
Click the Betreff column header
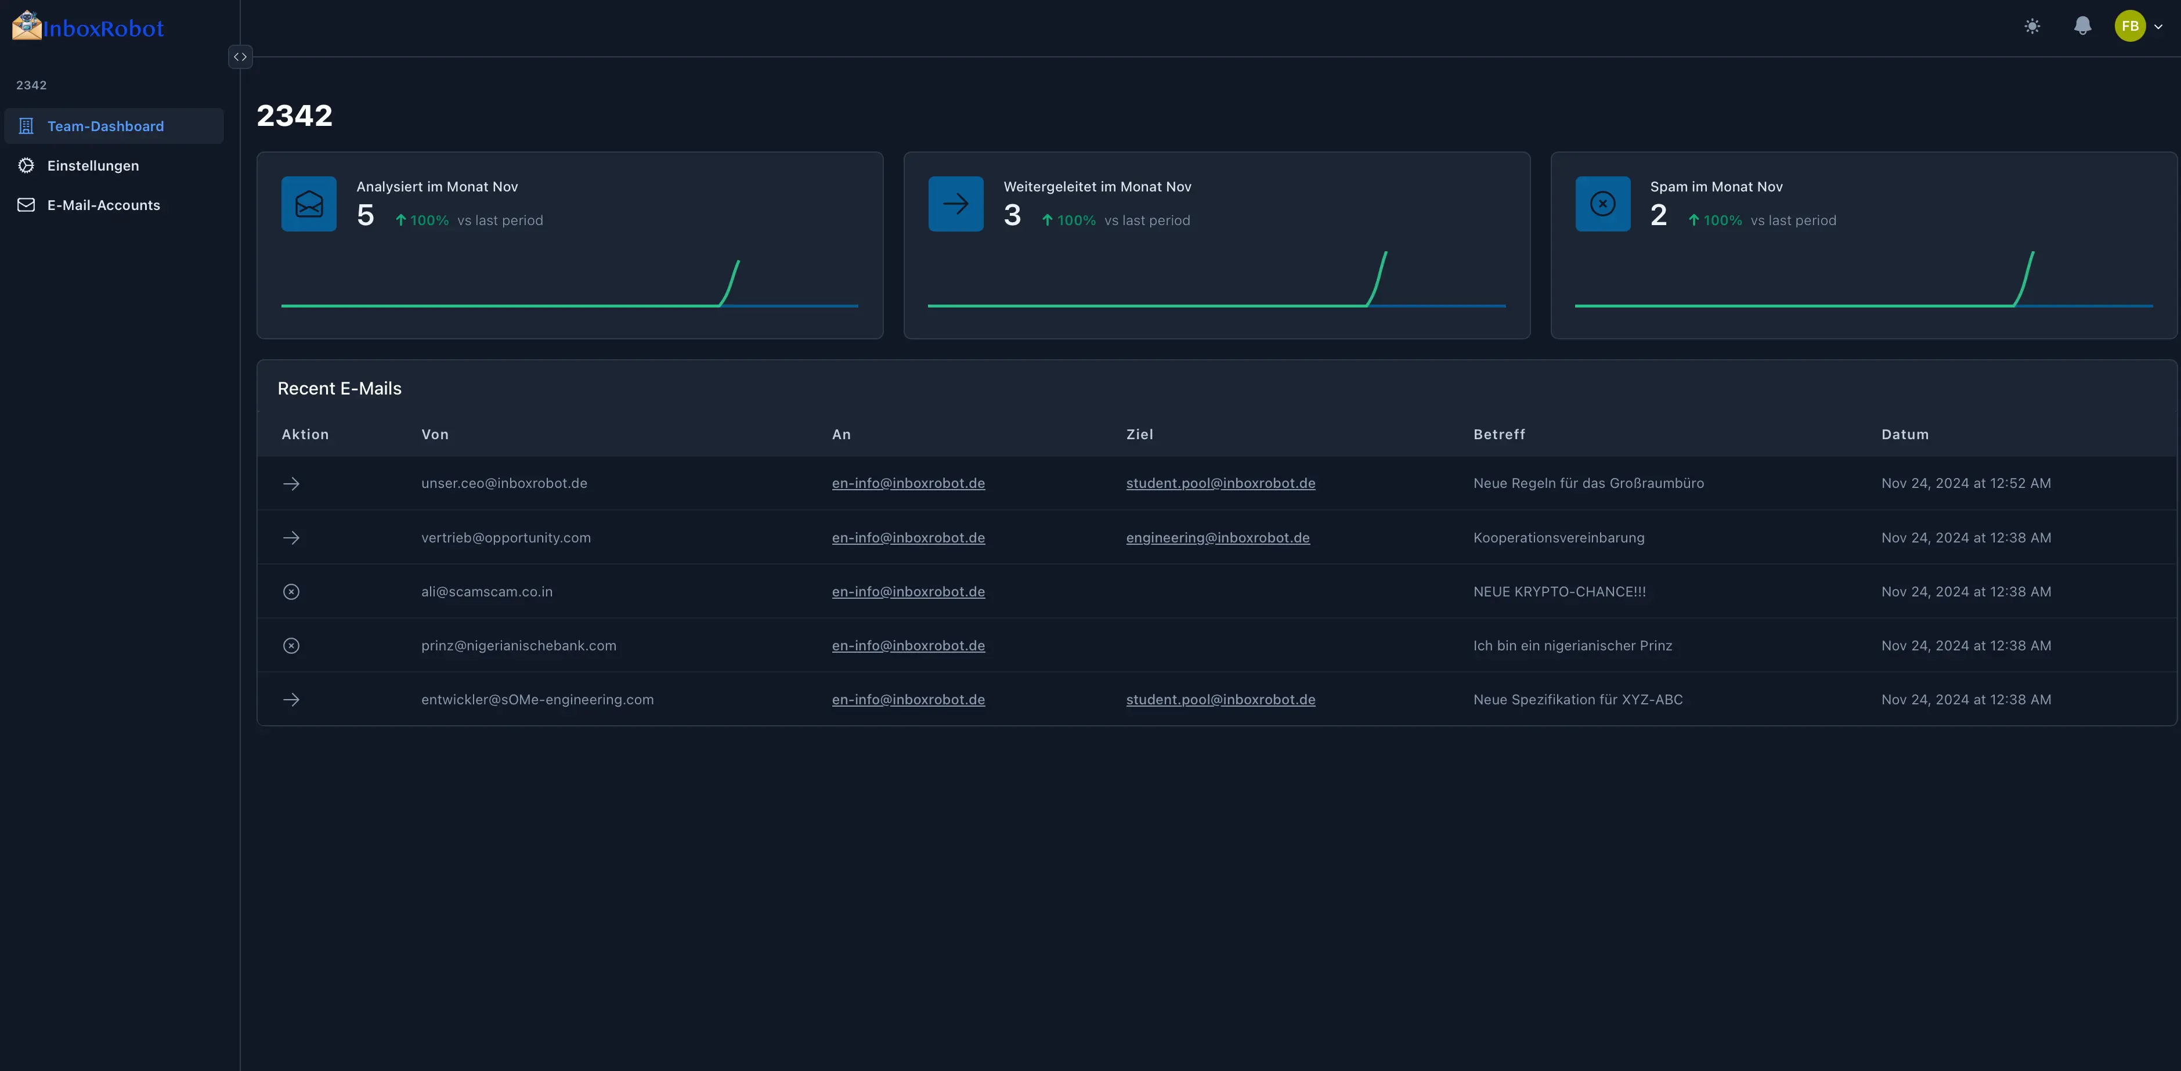(1498, 435)
